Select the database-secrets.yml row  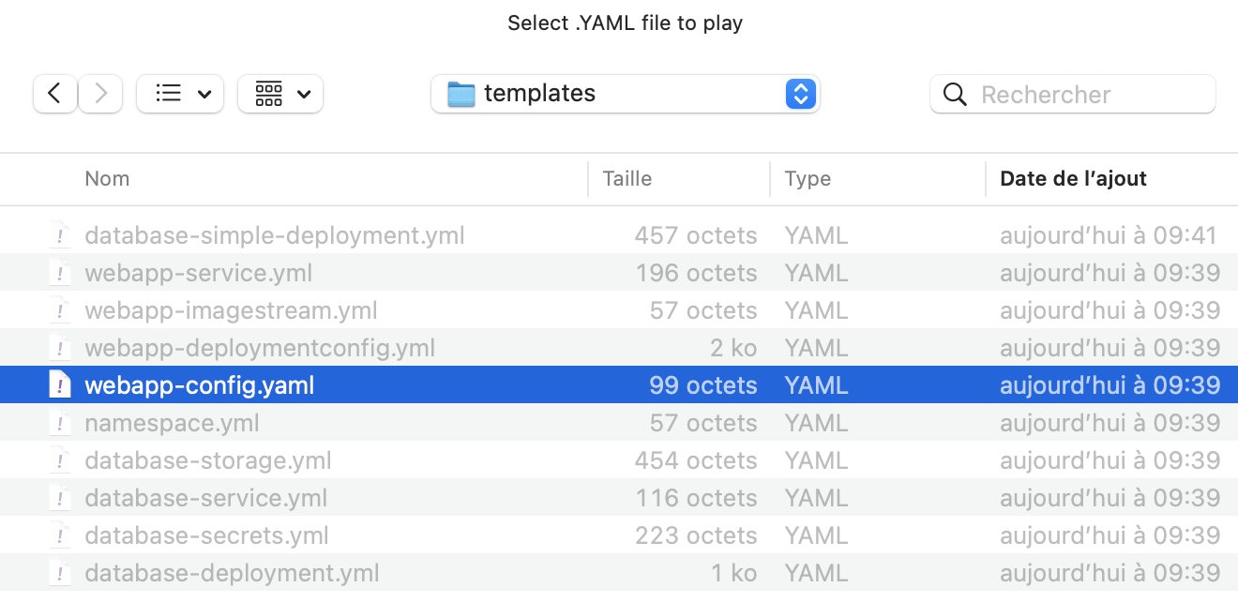click(206, 535)
